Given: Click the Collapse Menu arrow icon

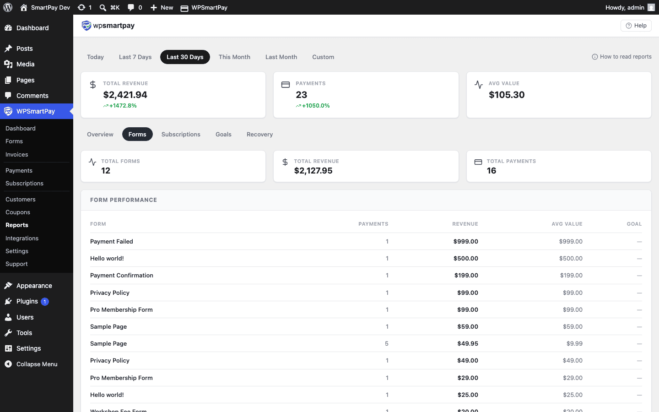Looking at the screenshot, I should pyautogui.click(x=8, y=364).
